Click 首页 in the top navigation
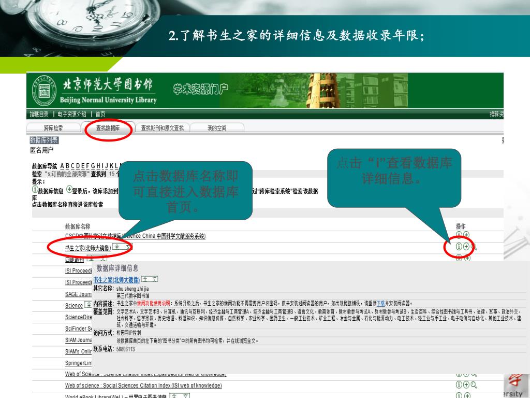Image resolution: width=530 pixels, height=398 pixels. (100, 114)
